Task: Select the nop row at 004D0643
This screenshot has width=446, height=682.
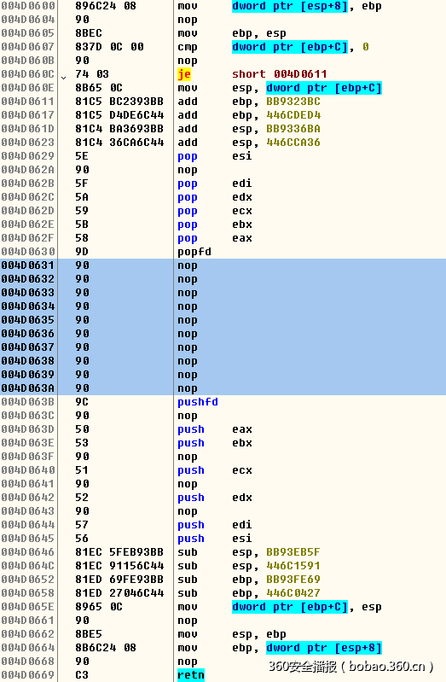Action: click(223, 511)
